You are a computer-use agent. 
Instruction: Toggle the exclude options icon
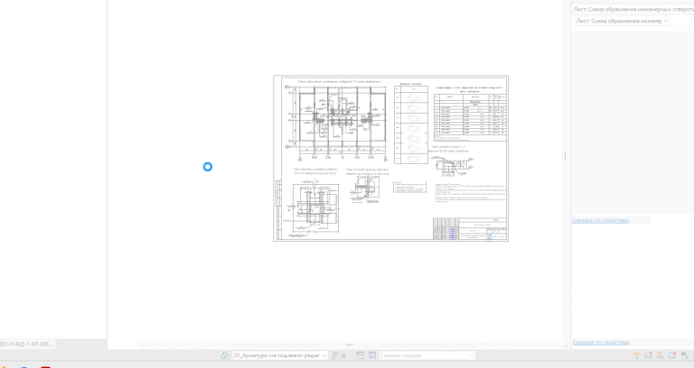372,355
